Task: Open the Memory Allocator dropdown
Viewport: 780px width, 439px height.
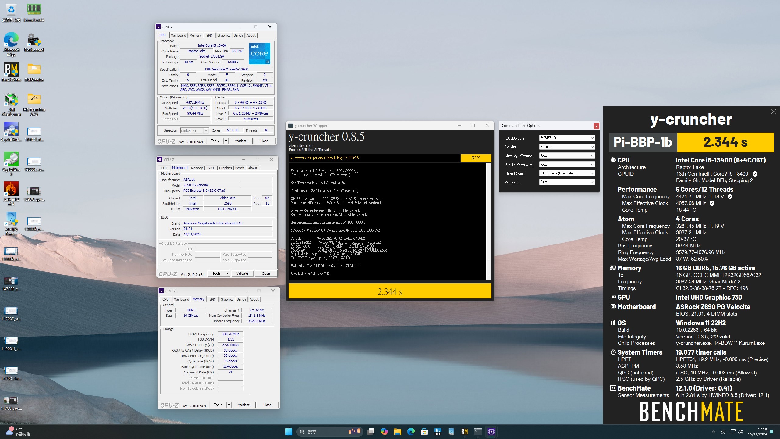Action: point(567,155)
